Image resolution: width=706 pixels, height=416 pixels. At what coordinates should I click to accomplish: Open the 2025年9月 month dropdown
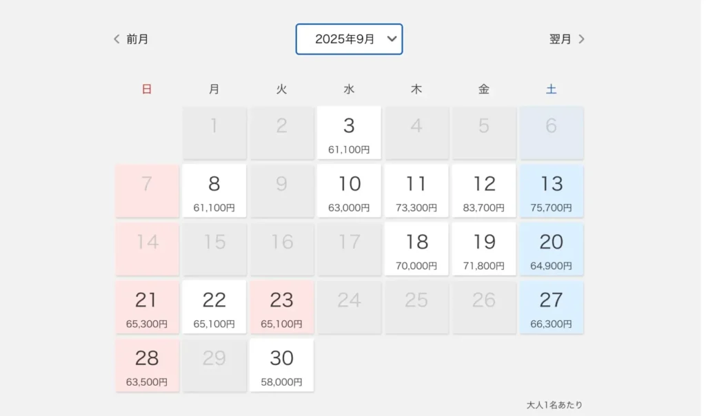coord(349,39)
